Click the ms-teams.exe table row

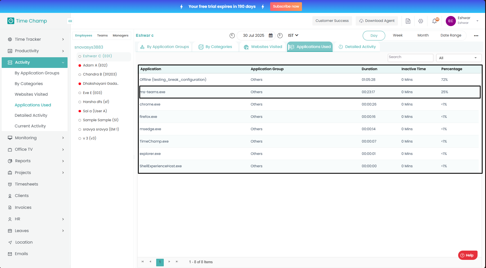[310, 92]
